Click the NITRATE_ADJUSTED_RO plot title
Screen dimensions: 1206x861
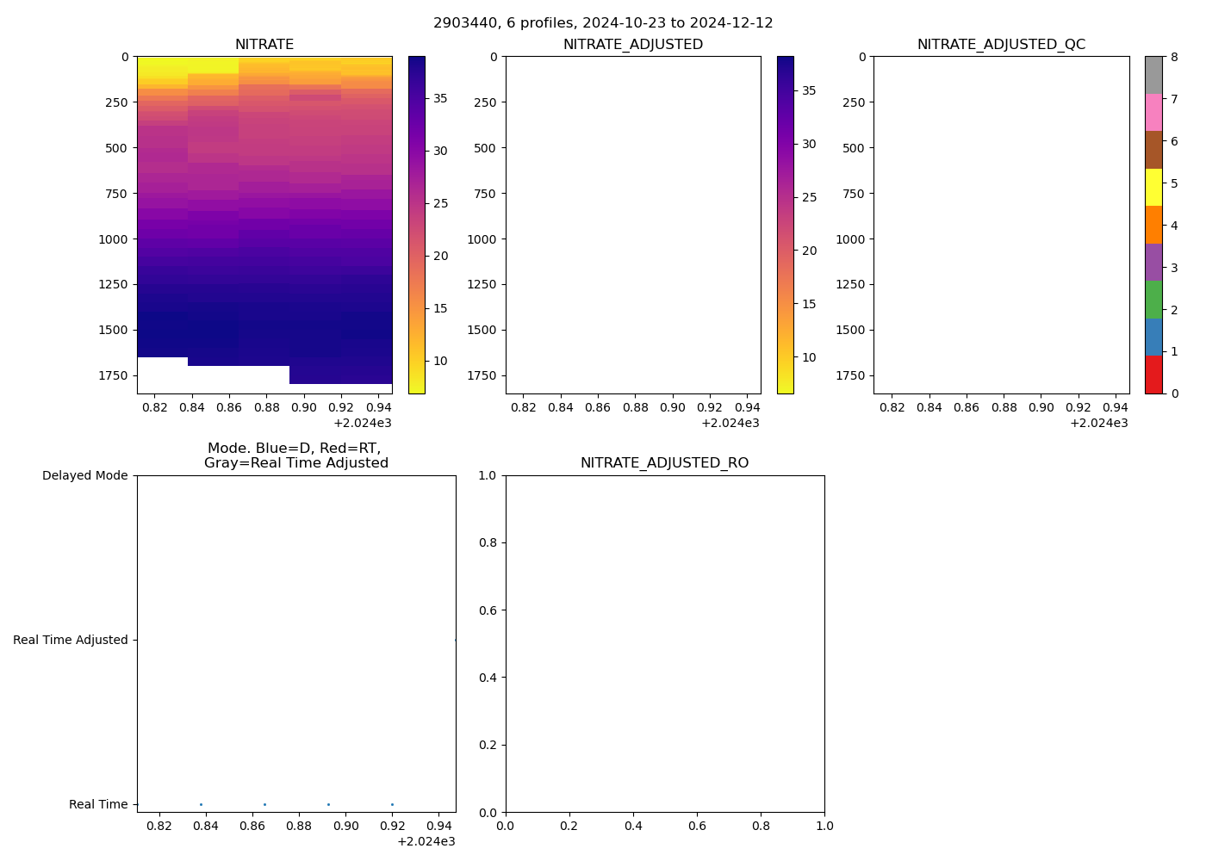(x=664, y=463)
